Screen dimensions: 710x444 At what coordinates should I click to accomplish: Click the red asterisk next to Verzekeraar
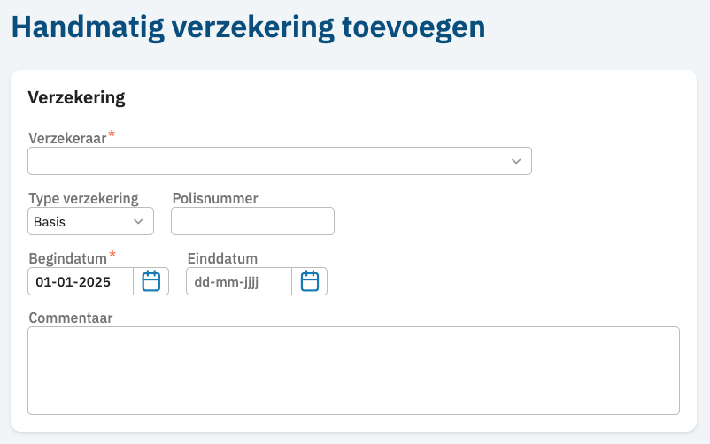pyautogui.click(x=112, y=136)
